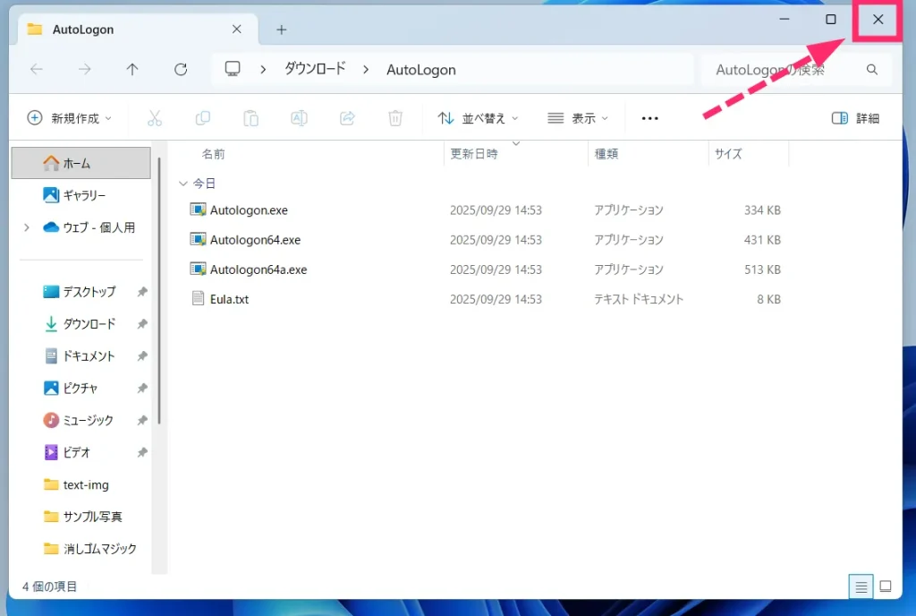Unpin デスクトップ using its pin icon
The height and width of the screenshot is (616, 916).
[x=142, y=292]
